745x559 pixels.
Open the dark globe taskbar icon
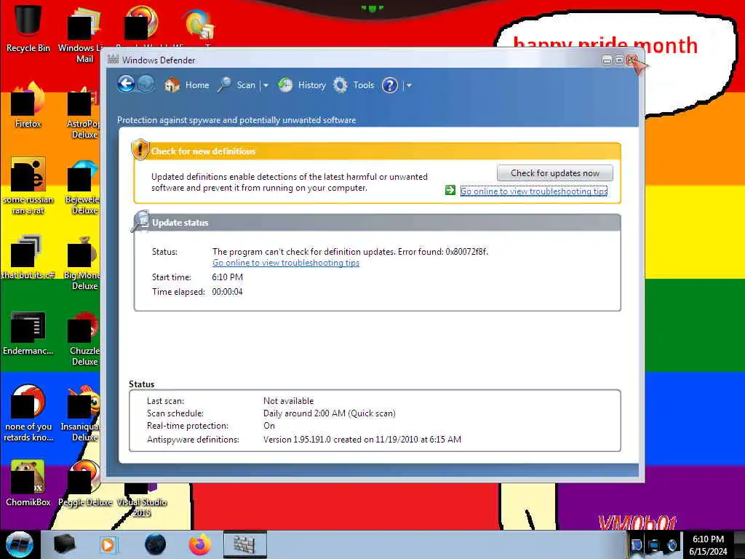(x=155, y=544)
